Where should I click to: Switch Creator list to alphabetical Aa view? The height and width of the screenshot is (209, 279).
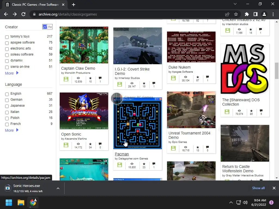tap(50, 27)
